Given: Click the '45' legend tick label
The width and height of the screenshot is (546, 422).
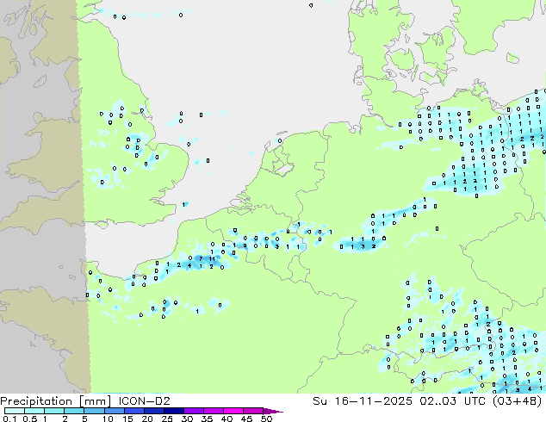Looking at the screenshot, I should click(247, 419).
